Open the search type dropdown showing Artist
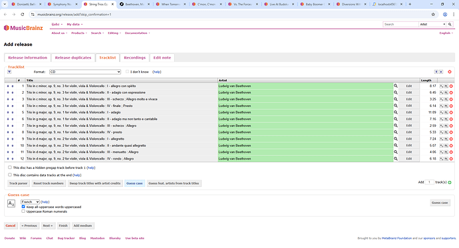 pos(432,25)
